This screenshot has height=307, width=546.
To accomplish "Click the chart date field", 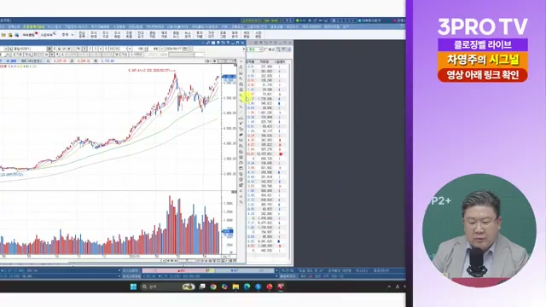I will (174, 49).
